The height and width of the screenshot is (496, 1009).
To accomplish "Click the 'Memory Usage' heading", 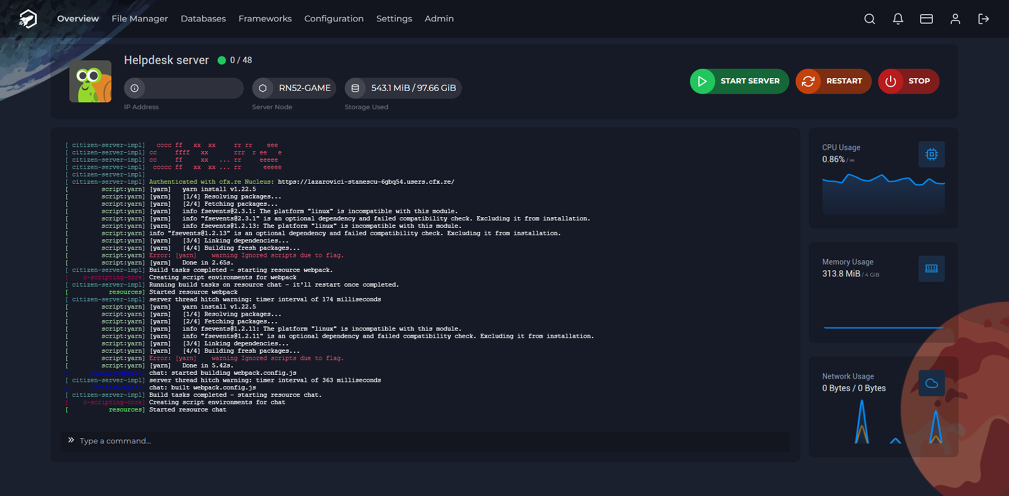I will click(x=848, y=262).
